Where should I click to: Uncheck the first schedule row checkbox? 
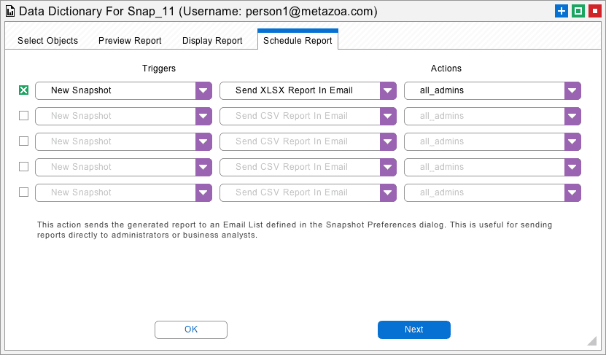coord(23,90)
